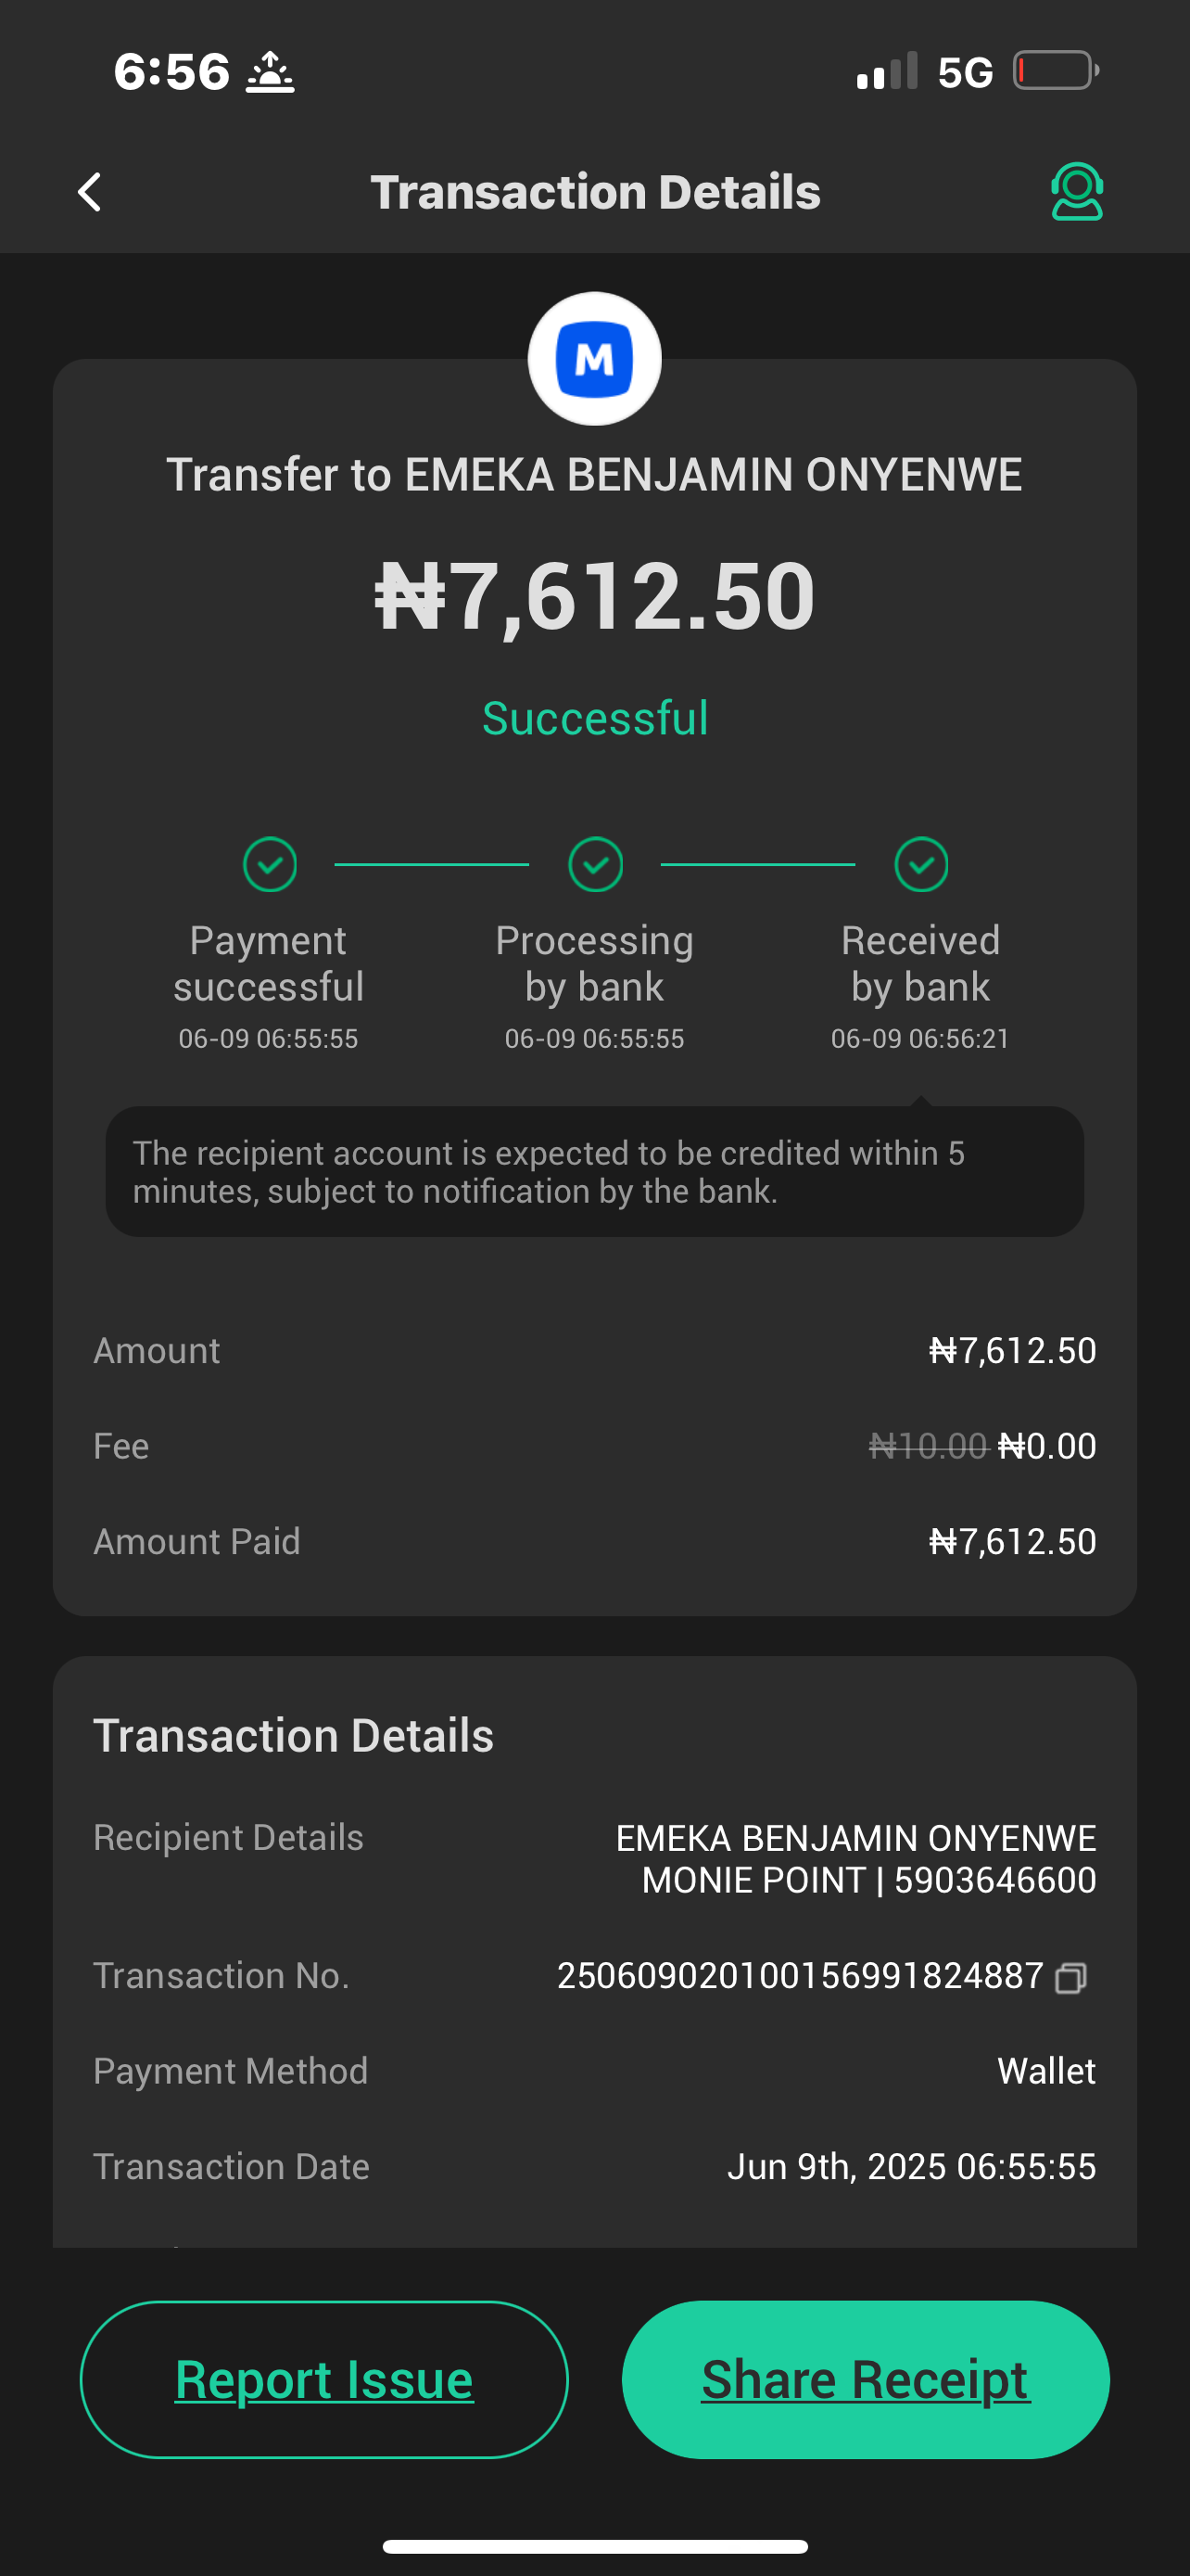Tap the back arrow icon
The image size is (1190, 2576).
[x=90, y=192]
